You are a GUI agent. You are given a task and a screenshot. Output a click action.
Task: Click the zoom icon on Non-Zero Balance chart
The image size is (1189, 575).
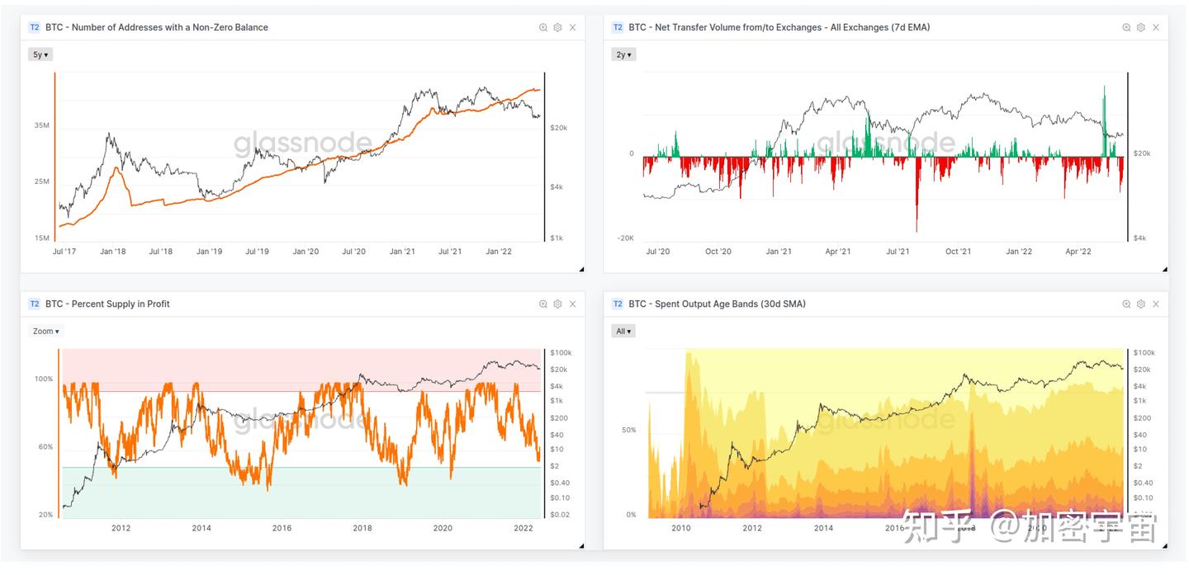tap(543, 27)
